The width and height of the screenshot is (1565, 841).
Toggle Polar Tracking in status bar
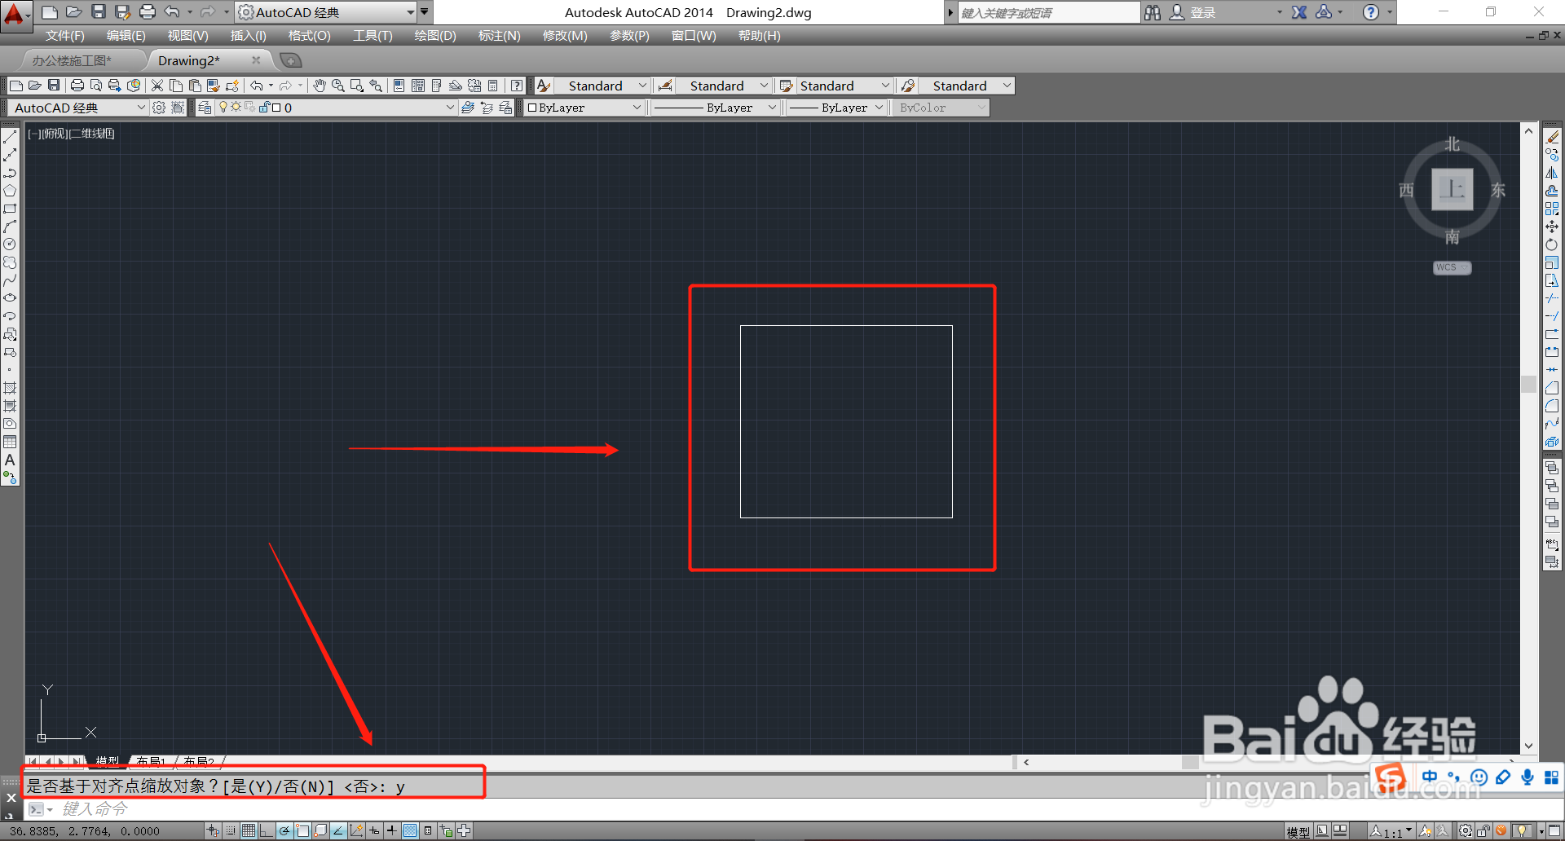[x=284, y=830]
